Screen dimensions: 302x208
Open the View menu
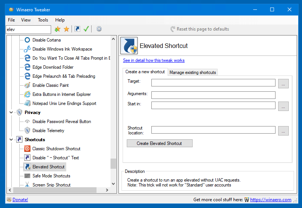point(26,20)
